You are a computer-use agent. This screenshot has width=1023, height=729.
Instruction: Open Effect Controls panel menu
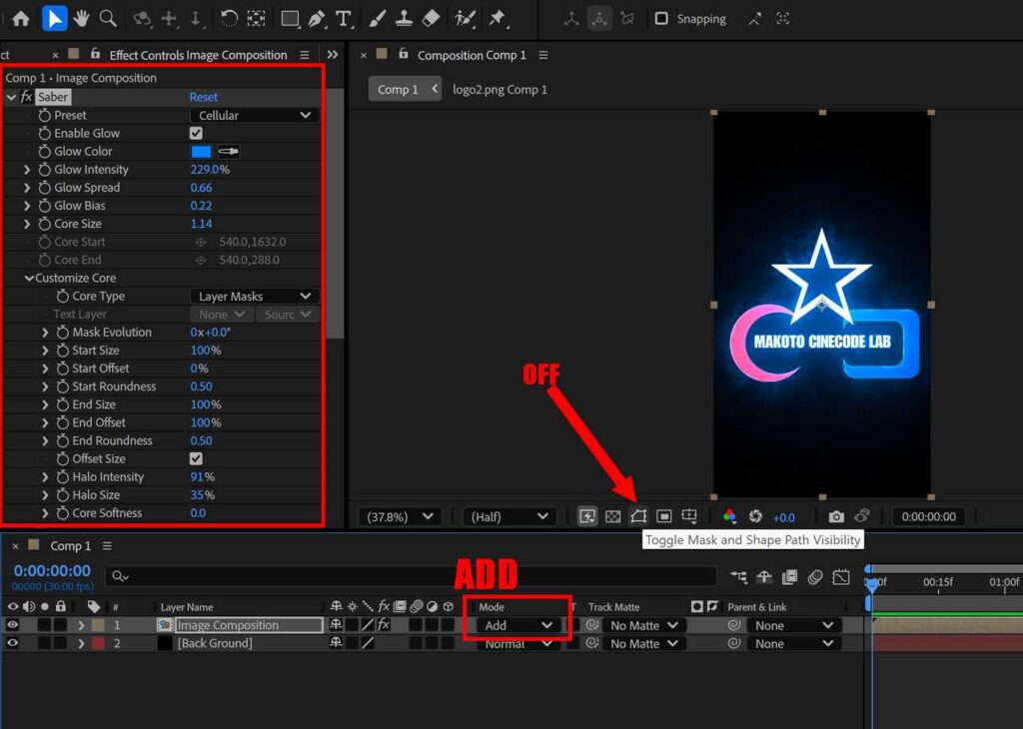pyautogui.click(x=304, y=56)
